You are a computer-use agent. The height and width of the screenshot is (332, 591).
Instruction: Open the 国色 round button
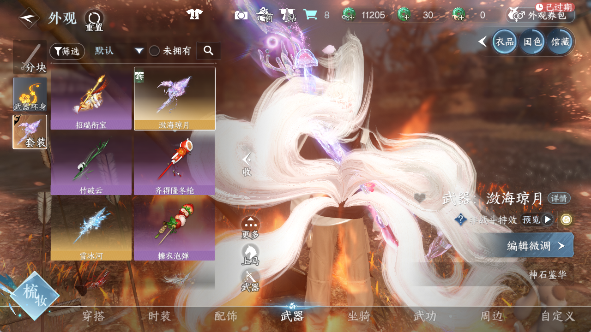532,42
